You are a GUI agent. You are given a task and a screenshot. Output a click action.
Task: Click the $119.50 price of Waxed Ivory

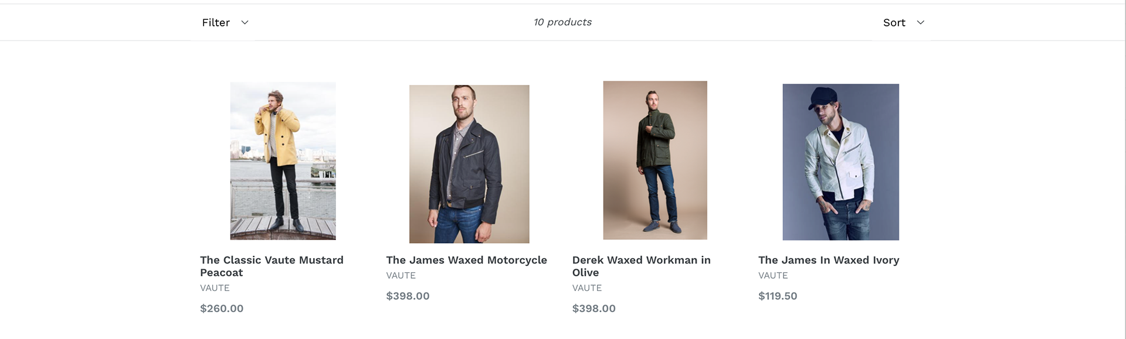[x=778, y=296]
